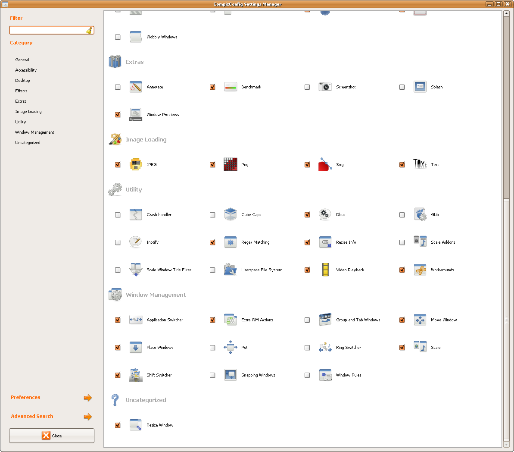Disable the Benchmark checkbox

click(212, 87)
